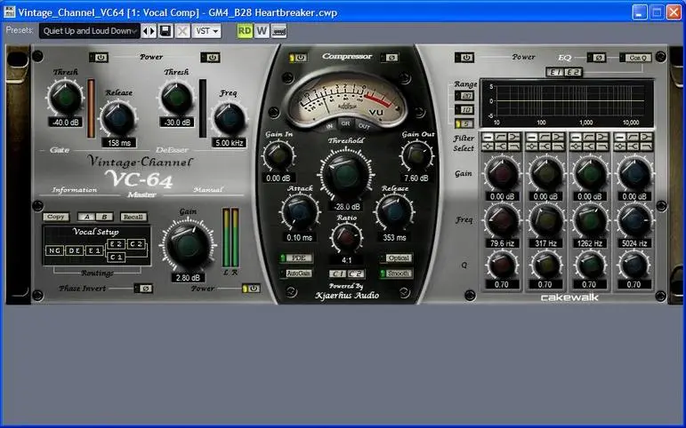Screen dimensions: 686x428
Task: Toggle the Con.Q switch
Action: [x=635, y=57]
